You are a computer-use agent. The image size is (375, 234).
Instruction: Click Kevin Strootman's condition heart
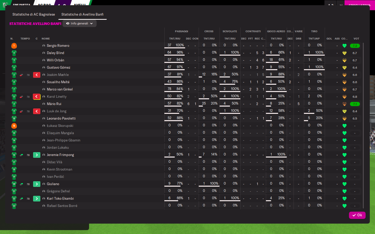(345, 169)
